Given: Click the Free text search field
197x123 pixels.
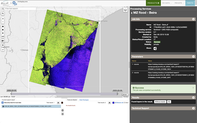Looking at the screenshot, I should pyautogui.click(x=20, y=9).
